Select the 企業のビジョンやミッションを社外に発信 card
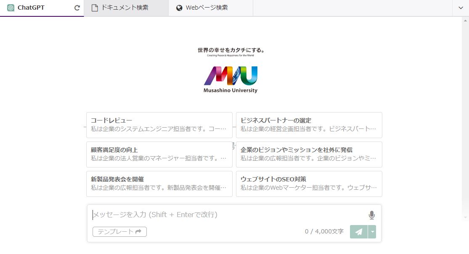The width and height of the screenshot is (469, 254). (309, 154)
